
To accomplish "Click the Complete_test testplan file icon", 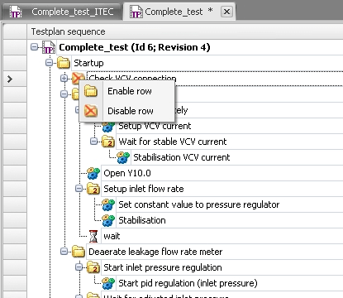I will pyautogui.click(x=49, y=47).
